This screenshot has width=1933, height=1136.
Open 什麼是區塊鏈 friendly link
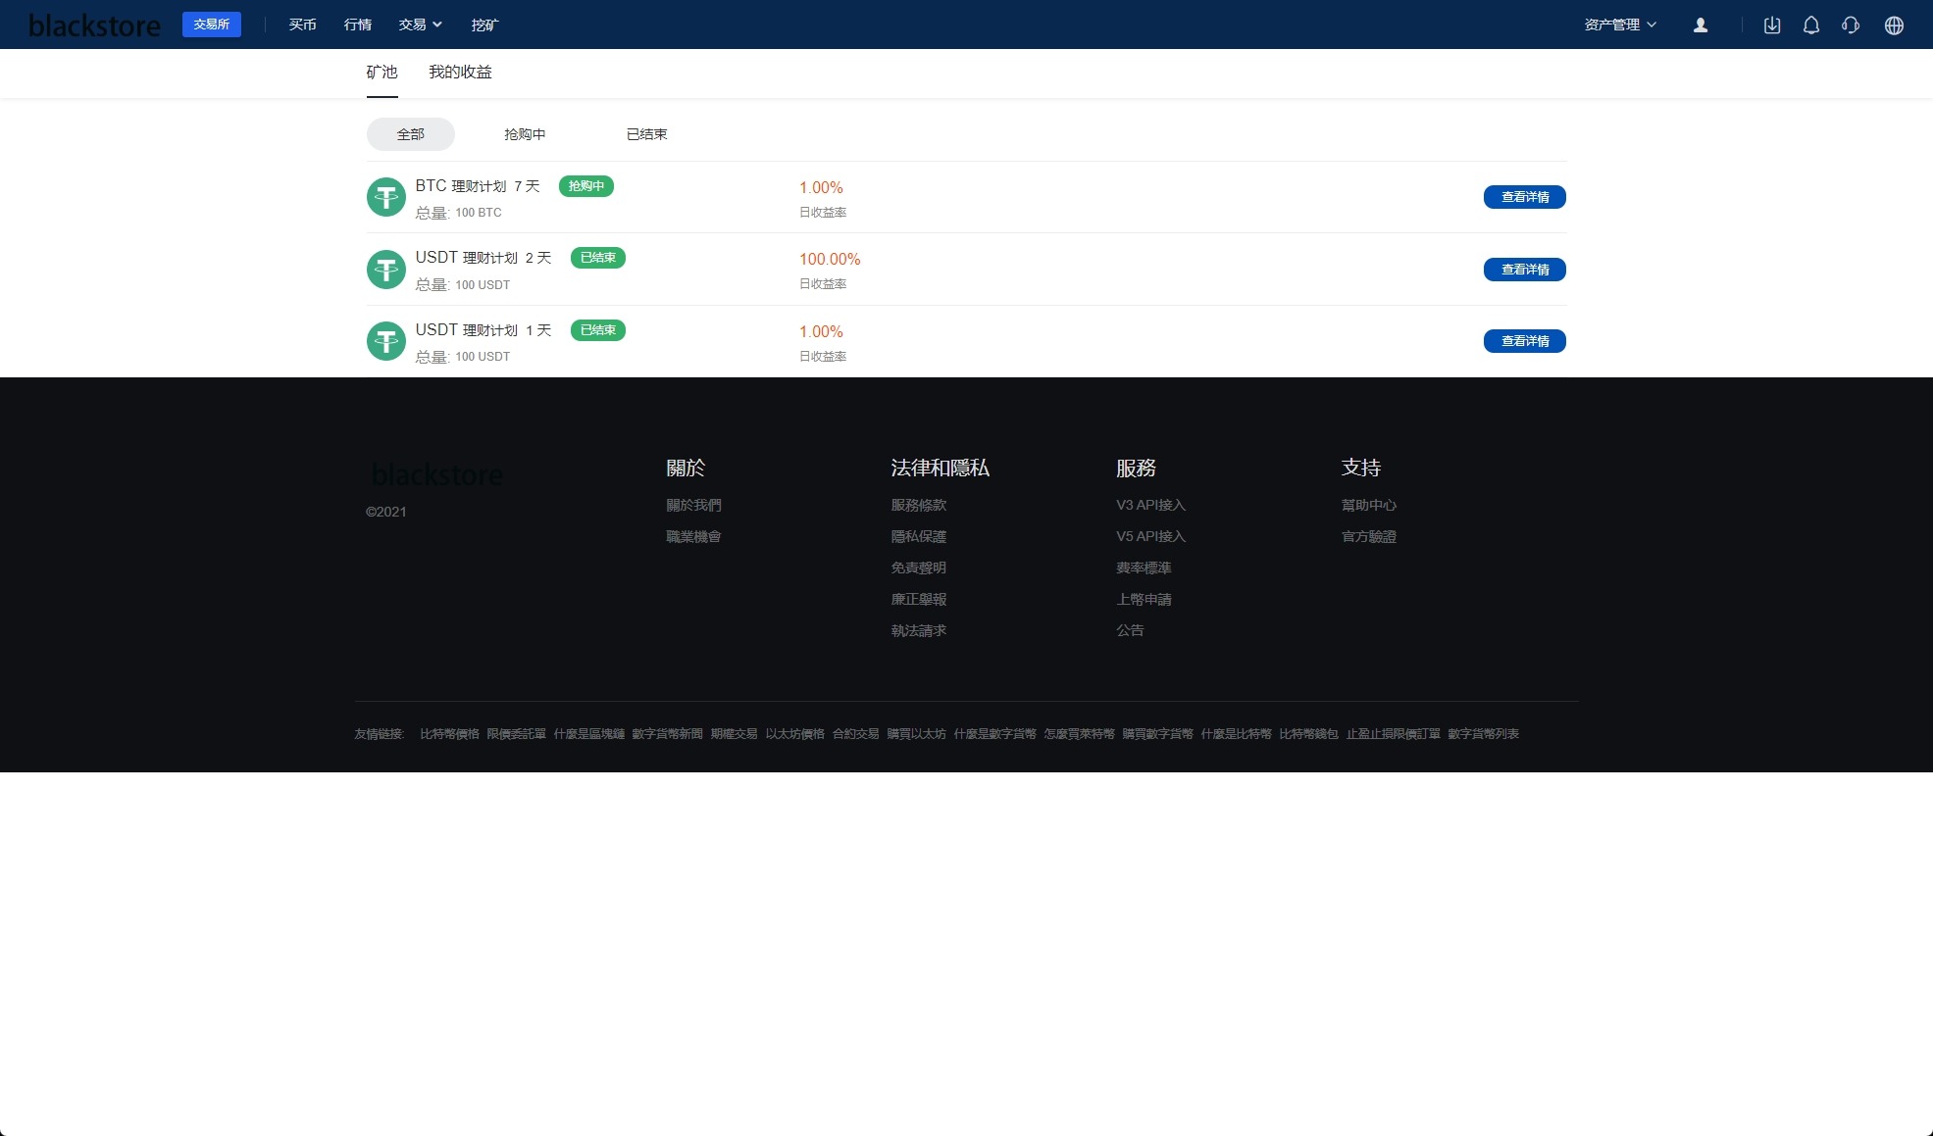(x=589, y=734)
